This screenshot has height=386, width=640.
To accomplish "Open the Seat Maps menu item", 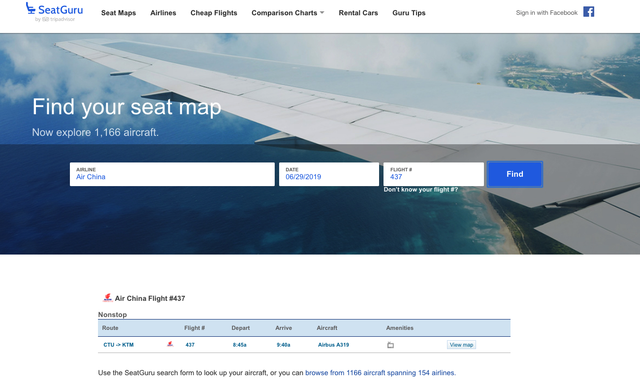I will tap(119, 13).
